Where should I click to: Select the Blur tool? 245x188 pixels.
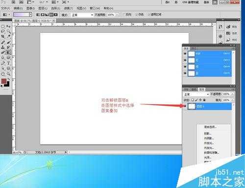click(3, 57)
